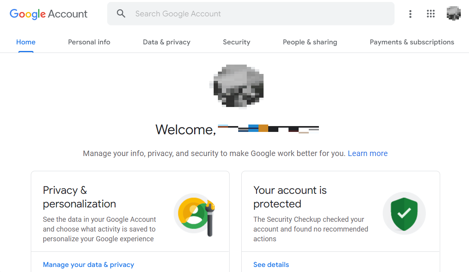
Task: Click the Privacy & personalization heading
Action: (80, 197)
